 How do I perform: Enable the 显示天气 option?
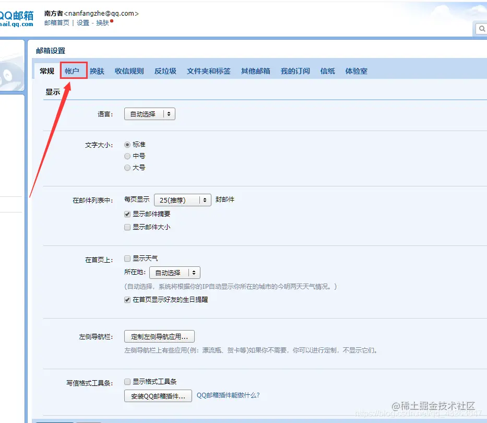127,258
